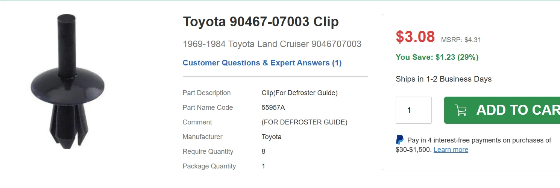560x188 pixels.
Task: Click the shopping cart icon
Action: 461,110
